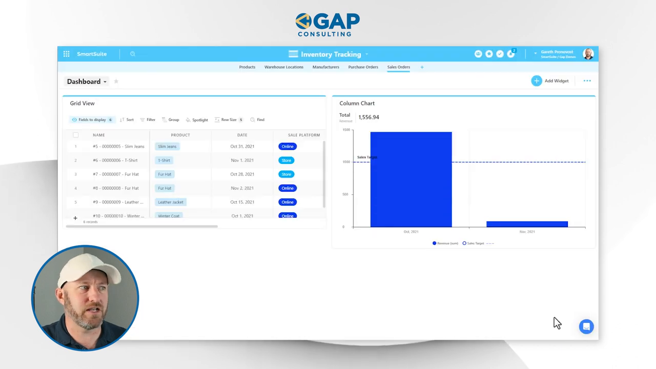
Task: Open the Spotlight tool in Grid View
Action: point(197,120)
